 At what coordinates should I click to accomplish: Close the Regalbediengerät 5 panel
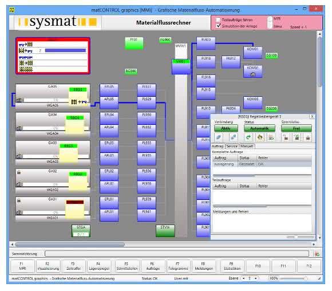pos(312,116)
